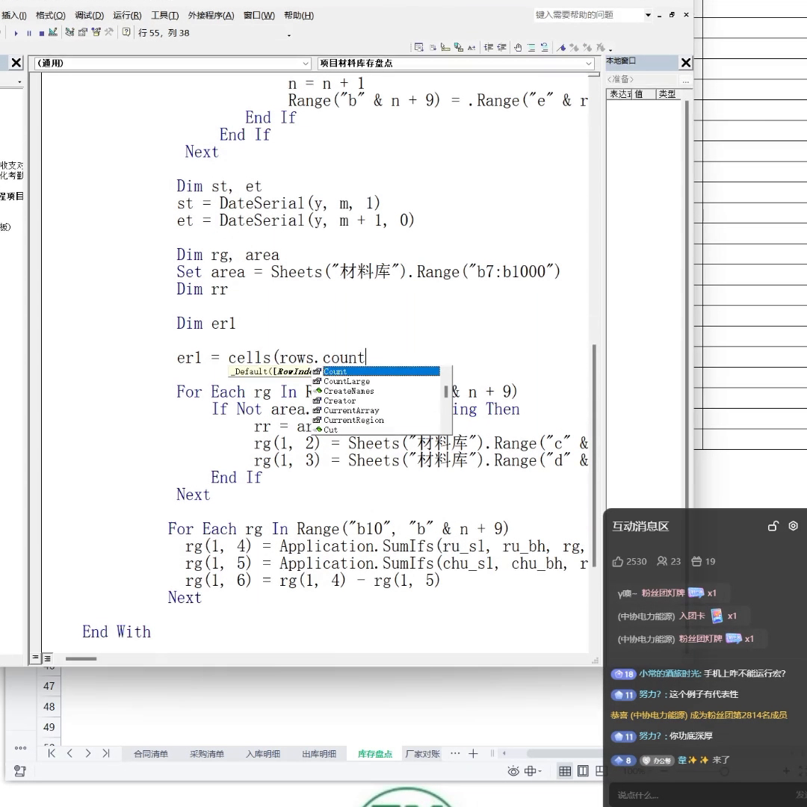Screen dimensions: 807x807
Task: Click List Properties/Methods edit toolbar icon
Action: (419, 47)
